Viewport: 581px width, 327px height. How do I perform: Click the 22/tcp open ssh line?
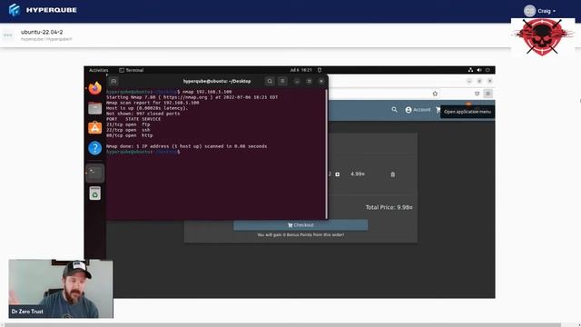(128, 130)
